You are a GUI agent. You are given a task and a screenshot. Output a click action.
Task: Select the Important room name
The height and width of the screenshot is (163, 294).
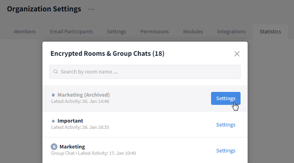click(x=70, y=121)
